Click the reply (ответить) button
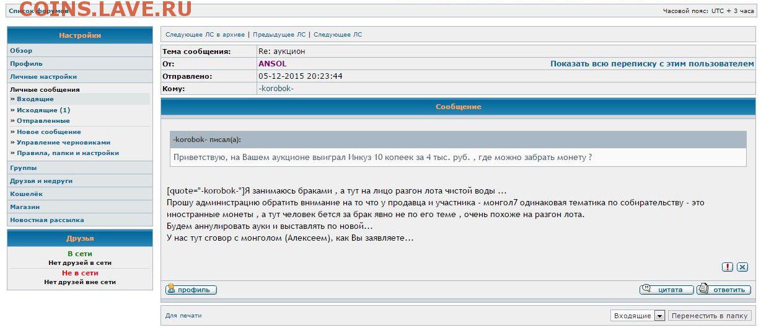 (x=724, y=290)
